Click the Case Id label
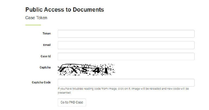This screenshot has width=209, height=110. (46, 56)
